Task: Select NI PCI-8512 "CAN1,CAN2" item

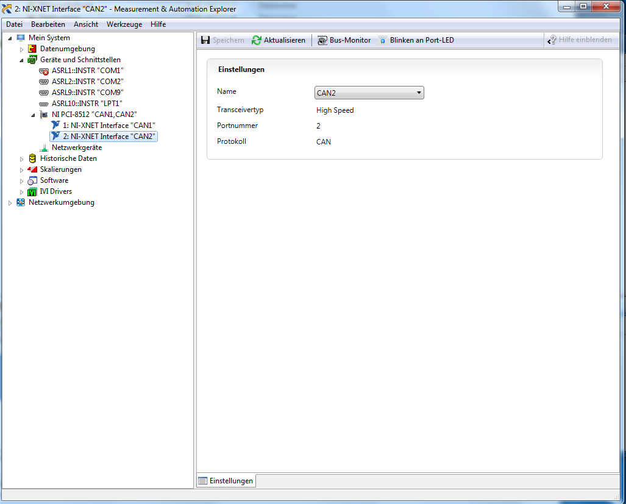Action: point(94,115)
